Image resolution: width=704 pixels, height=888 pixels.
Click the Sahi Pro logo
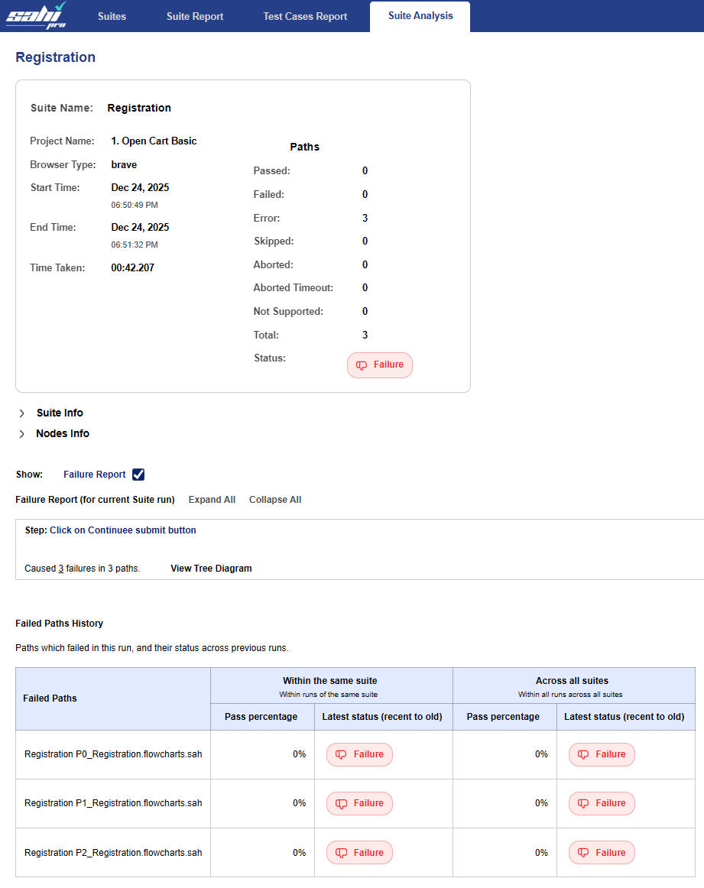[36, 15]
